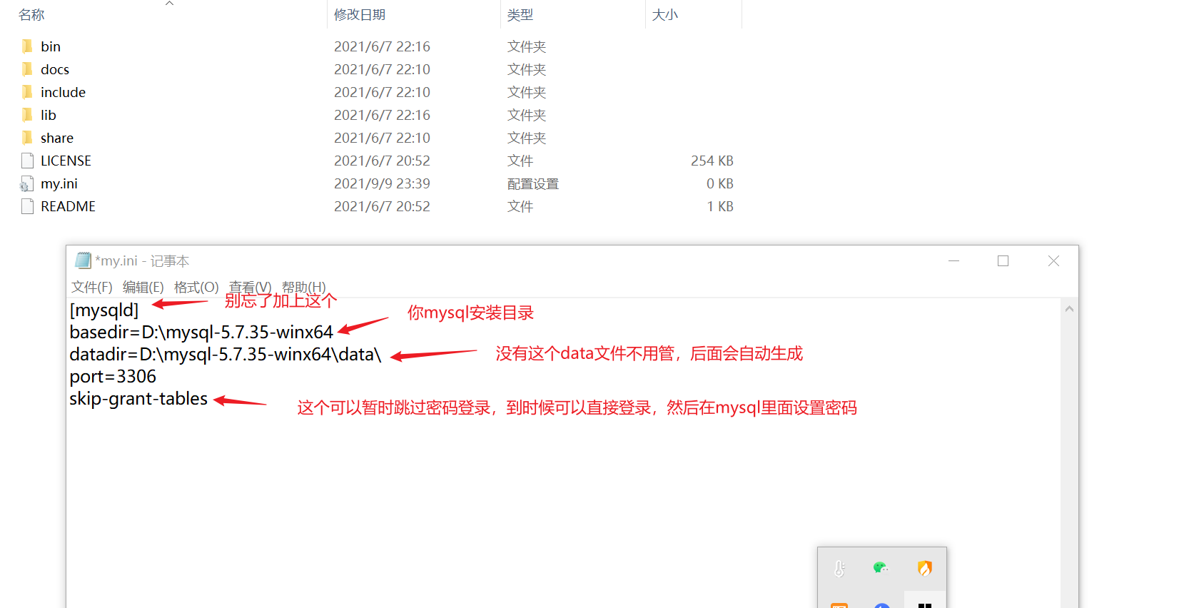Screen dimensions: 1199x608
Task: Place cursor in the datadir line
Action: click(x=226, y=355)
